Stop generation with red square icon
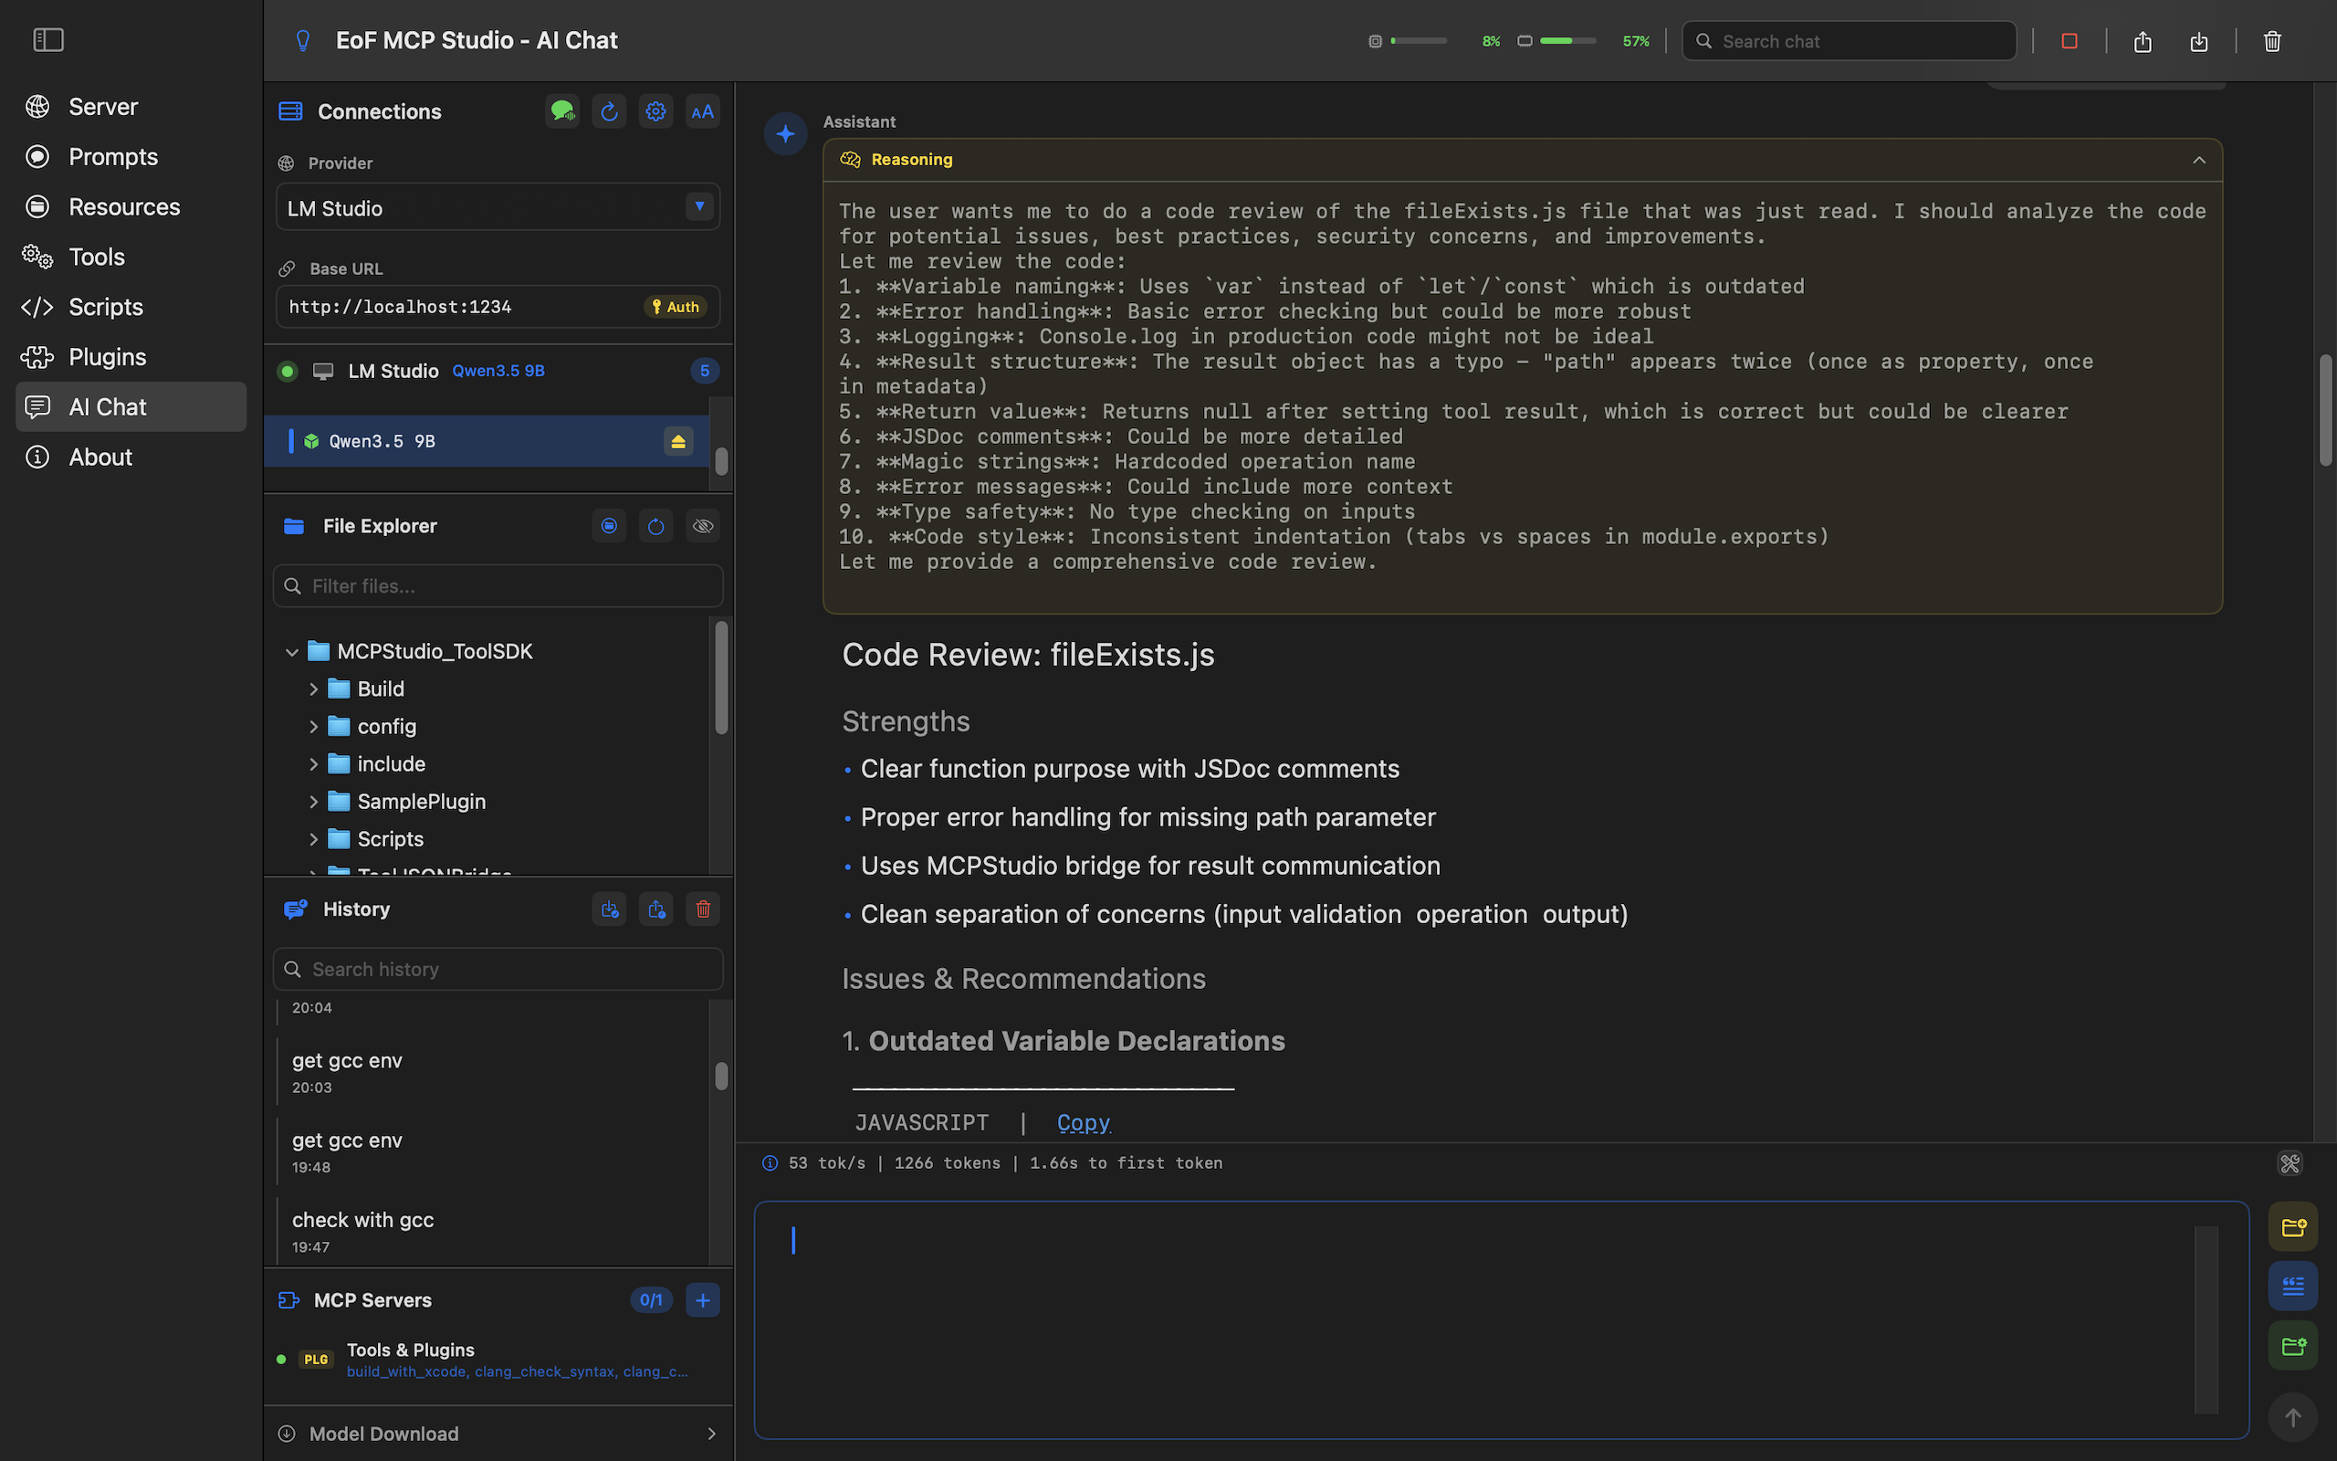 click(2070, 40)
